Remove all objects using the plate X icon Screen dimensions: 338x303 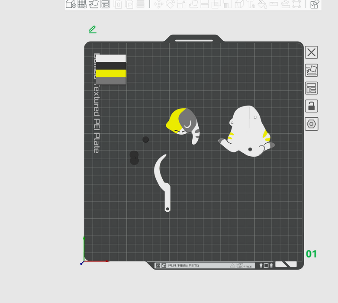tap(311, 52)
